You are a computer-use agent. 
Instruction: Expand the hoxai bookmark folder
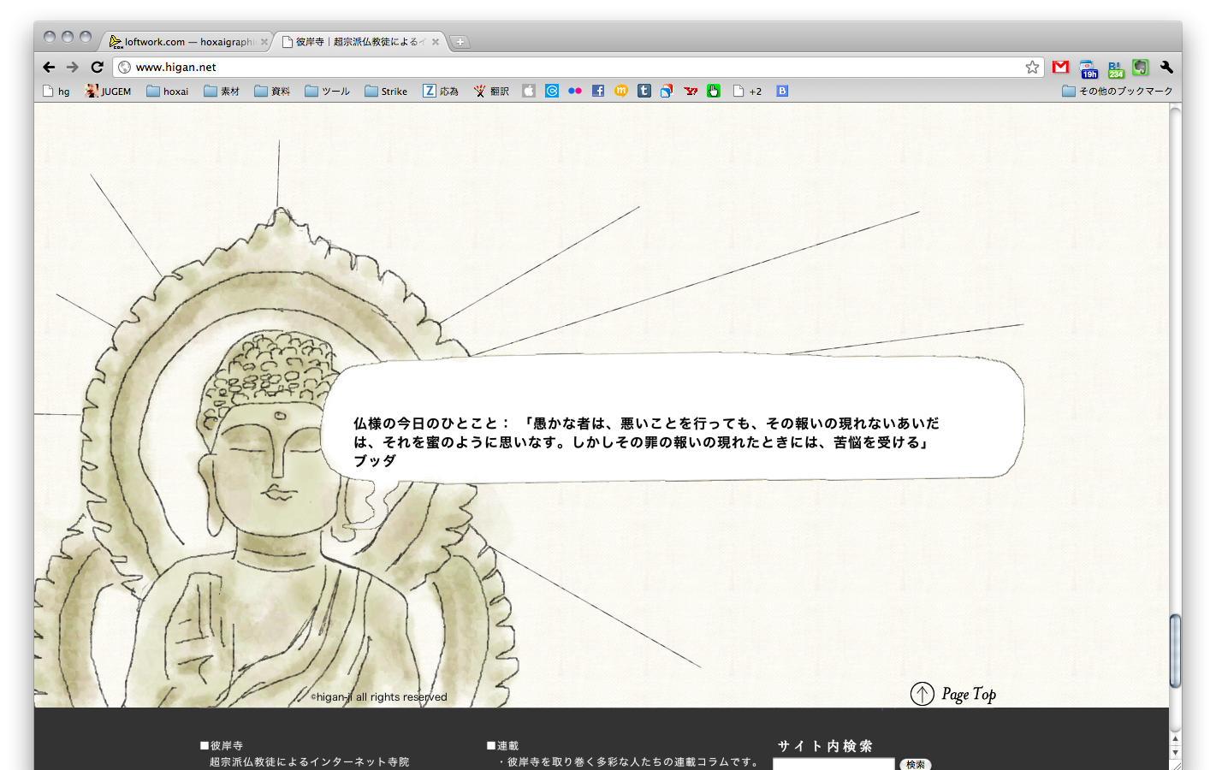pos(168,91)
